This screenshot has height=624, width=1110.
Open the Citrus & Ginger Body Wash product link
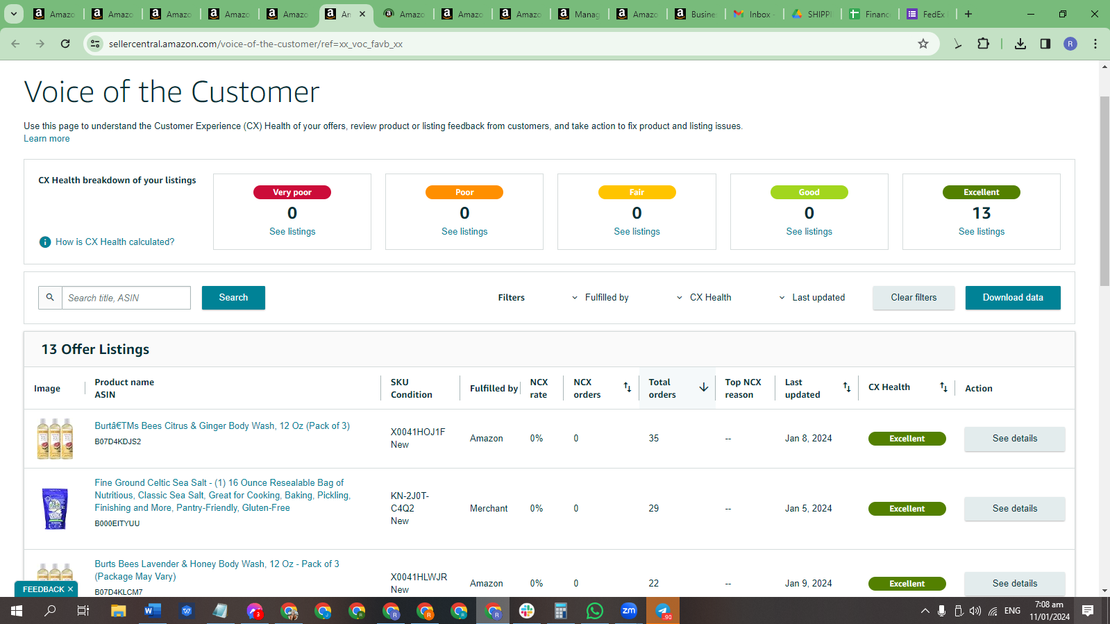point(222,426)
